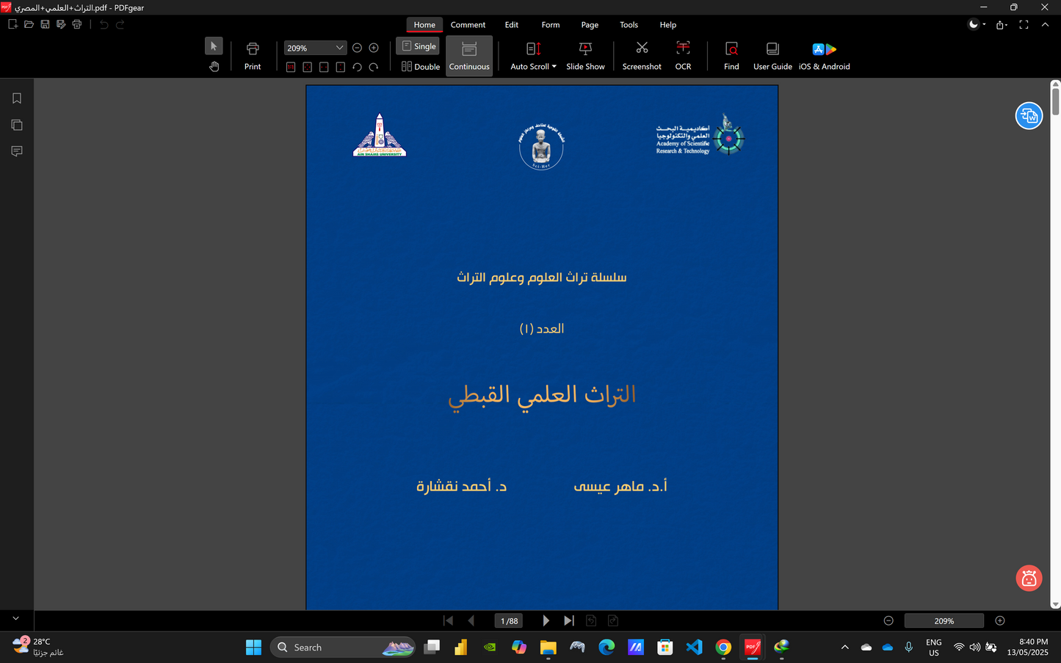Select the Hand pan tool
This screenshot has height=663, width=1061.
214,66
